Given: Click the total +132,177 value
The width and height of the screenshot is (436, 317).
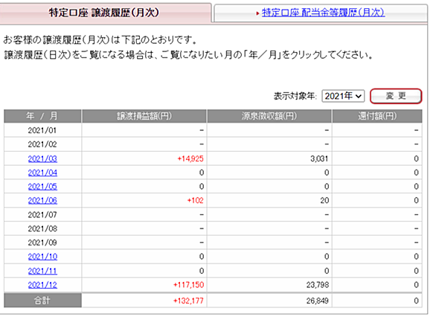Looking at the screenshot, I should (x=188, y=301).
